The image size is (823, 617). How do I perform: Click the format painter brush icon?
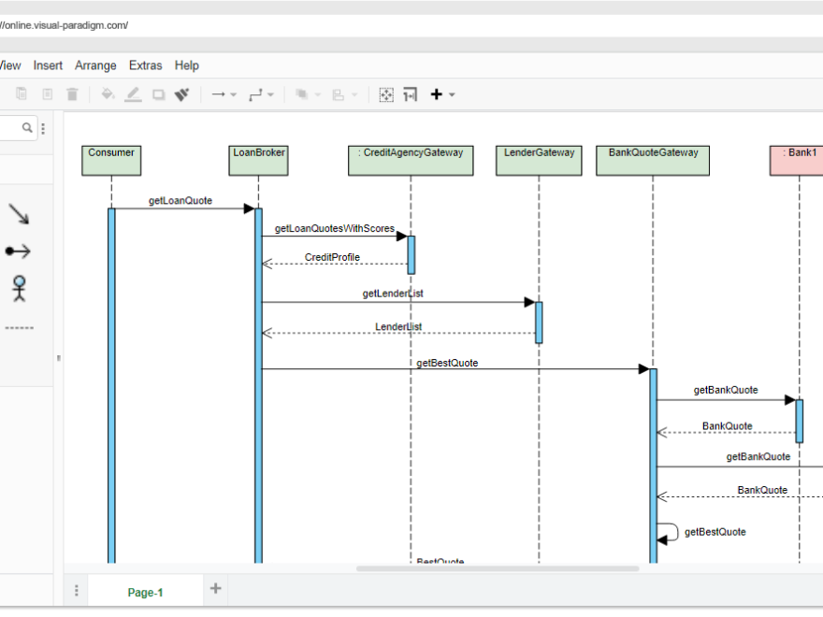pyautogui.click(x=181, y=94)
